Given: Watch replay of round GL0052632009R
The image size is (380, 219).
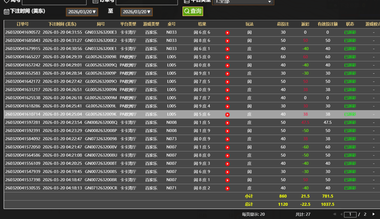Looking at the screenshot, I should click(228, 57).
